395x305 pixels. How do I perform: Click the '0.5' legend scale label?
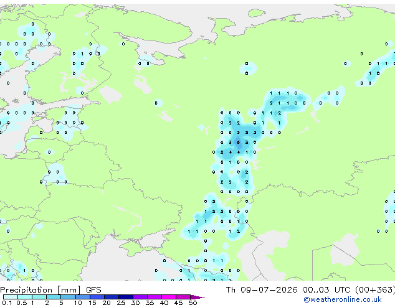coord(22,303)
